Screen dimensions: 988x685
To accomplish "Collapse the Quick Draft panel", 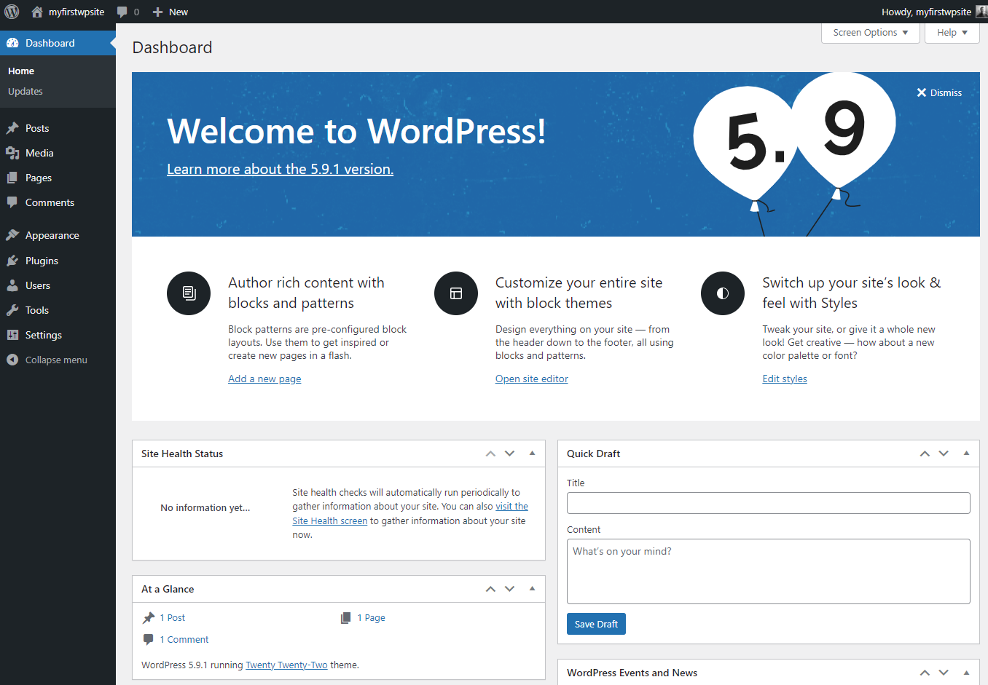I will [x=967, y=453].
